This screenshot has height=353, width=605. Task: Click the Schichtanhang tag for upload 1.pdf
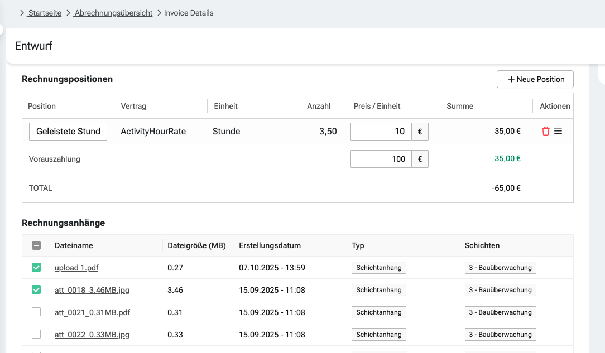point(378,268)
